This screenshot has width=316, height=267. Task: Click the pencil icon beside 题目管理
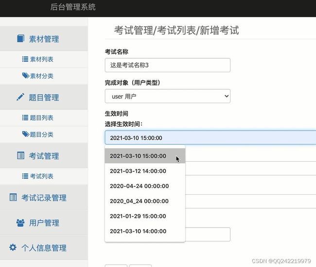[20, 97]
